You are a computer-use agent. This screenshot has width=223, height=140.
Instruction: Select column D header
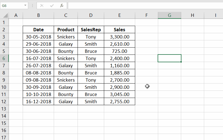pos(91,15)
